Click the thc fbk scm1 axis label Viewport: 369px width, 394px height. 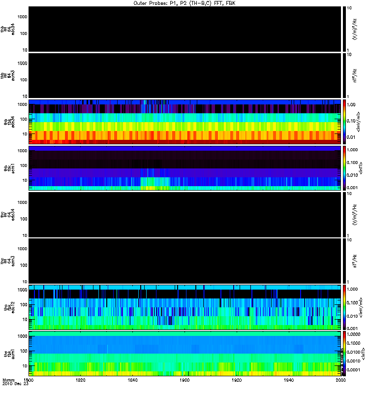[9, 354]
